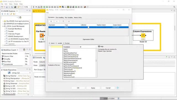
Task: Click the Column Expressions node icon
Action: (143, 35)
